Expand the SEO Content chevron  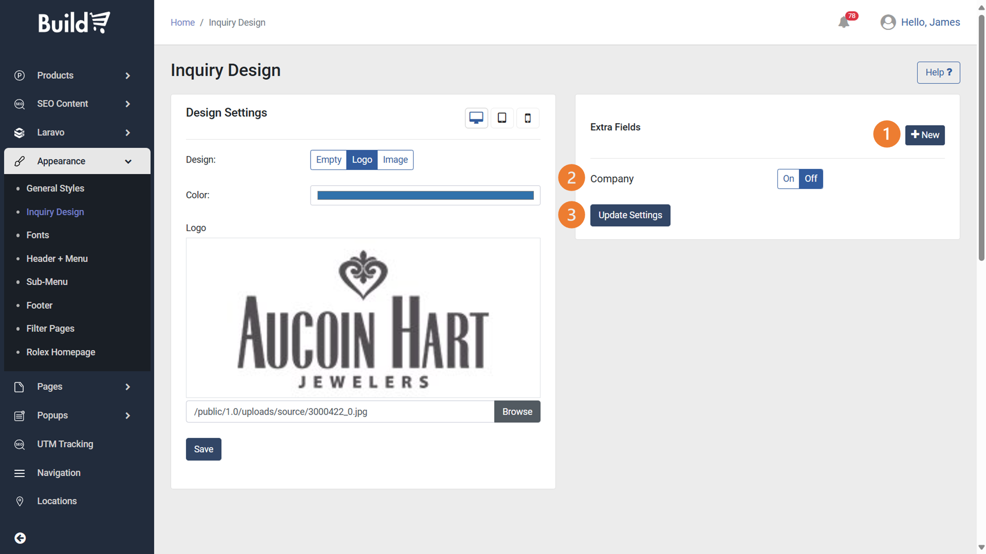click(x=128, y=104)
